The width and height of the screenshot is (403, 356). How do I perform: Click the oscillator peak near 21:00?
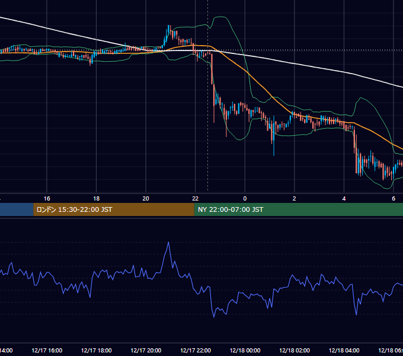168,243
